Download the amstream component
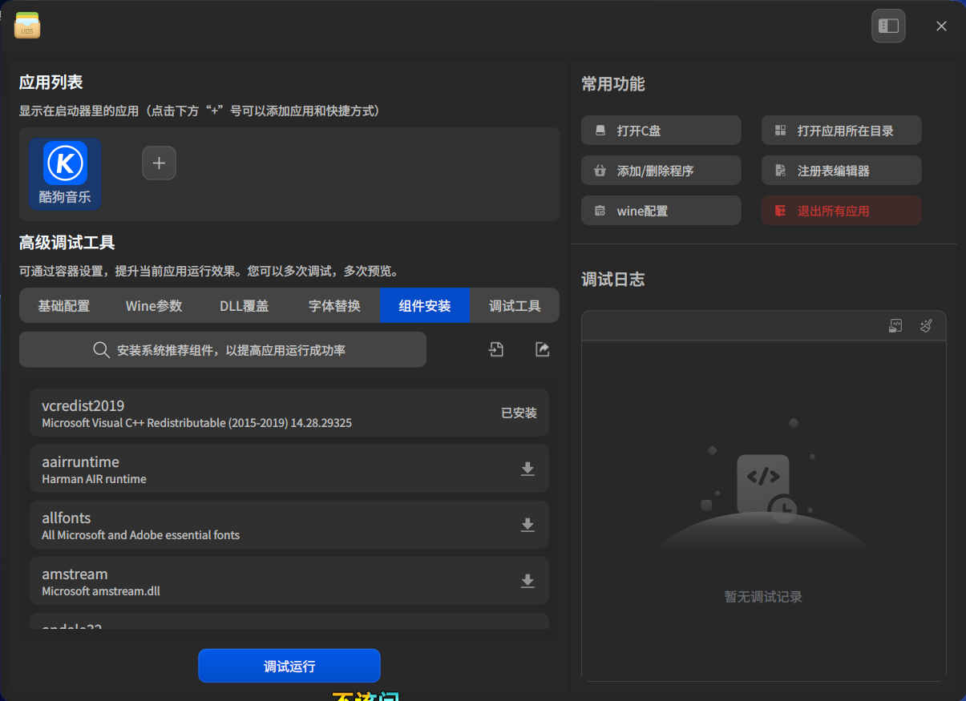This screenshot has height=701, width=966. (x=527, y=581)
